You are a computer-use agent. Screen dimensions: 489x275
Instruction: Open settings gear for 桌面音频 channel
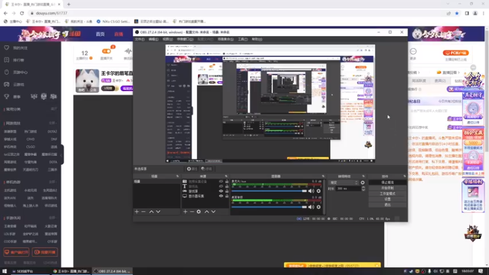point(318,207)
